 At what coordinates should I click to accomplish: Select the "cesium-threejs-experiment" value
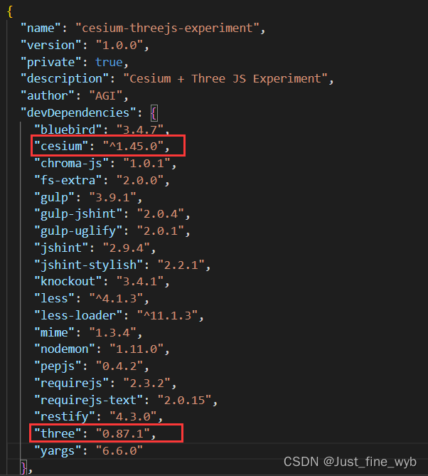[167, 28]
